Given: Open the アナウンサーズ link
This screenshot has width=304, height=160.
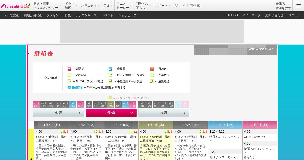Looking at the screenshot, I should pyautogui.click(x=86, y=15).
